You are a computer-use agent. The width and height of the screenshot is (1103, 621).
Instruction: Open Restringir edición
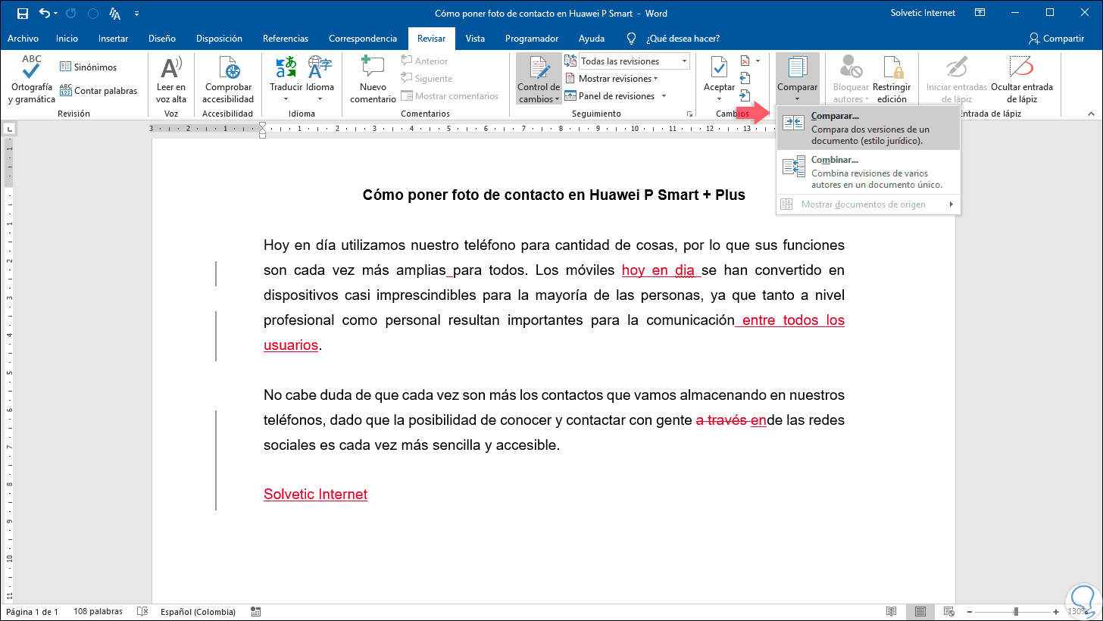(x=892, y=79)
